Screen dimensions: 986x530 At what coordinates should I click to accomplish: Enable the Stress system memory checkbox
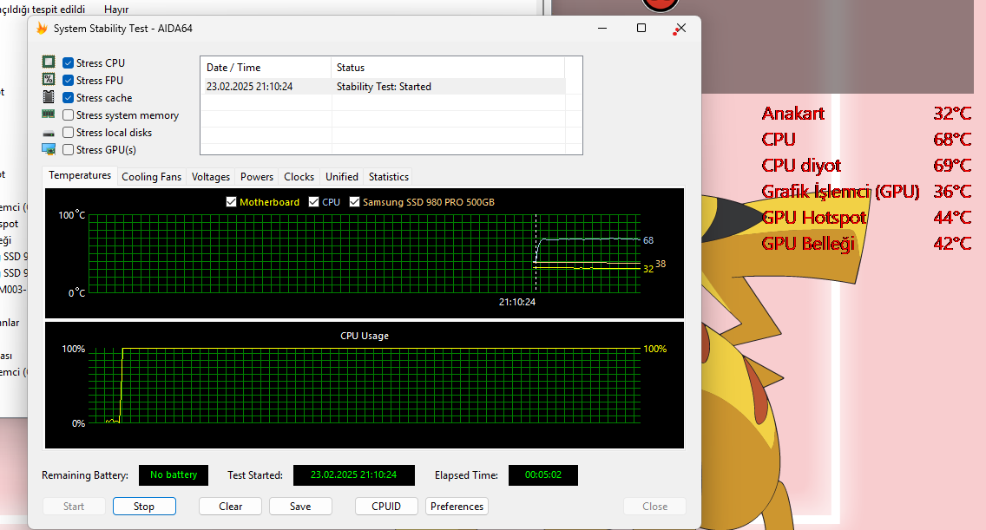pyautogui.click(x=69, y=115)
